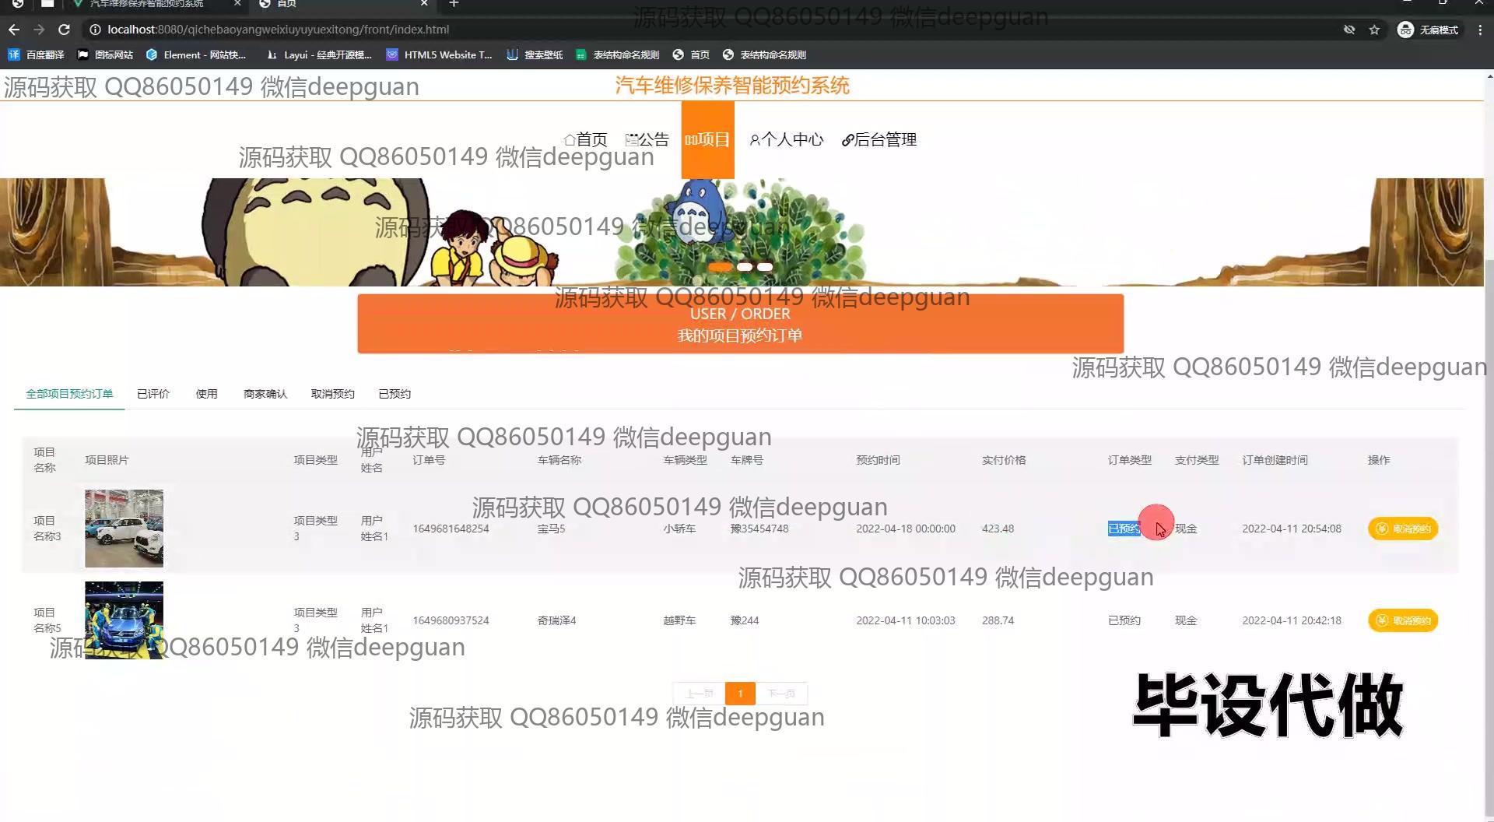
Task: Open the Element bookmark
Action: coord(196,54)
